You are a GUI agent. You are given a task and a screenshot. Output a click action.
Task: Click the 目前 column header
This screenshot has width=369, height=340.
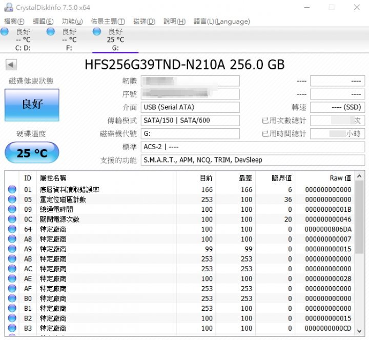196,178
